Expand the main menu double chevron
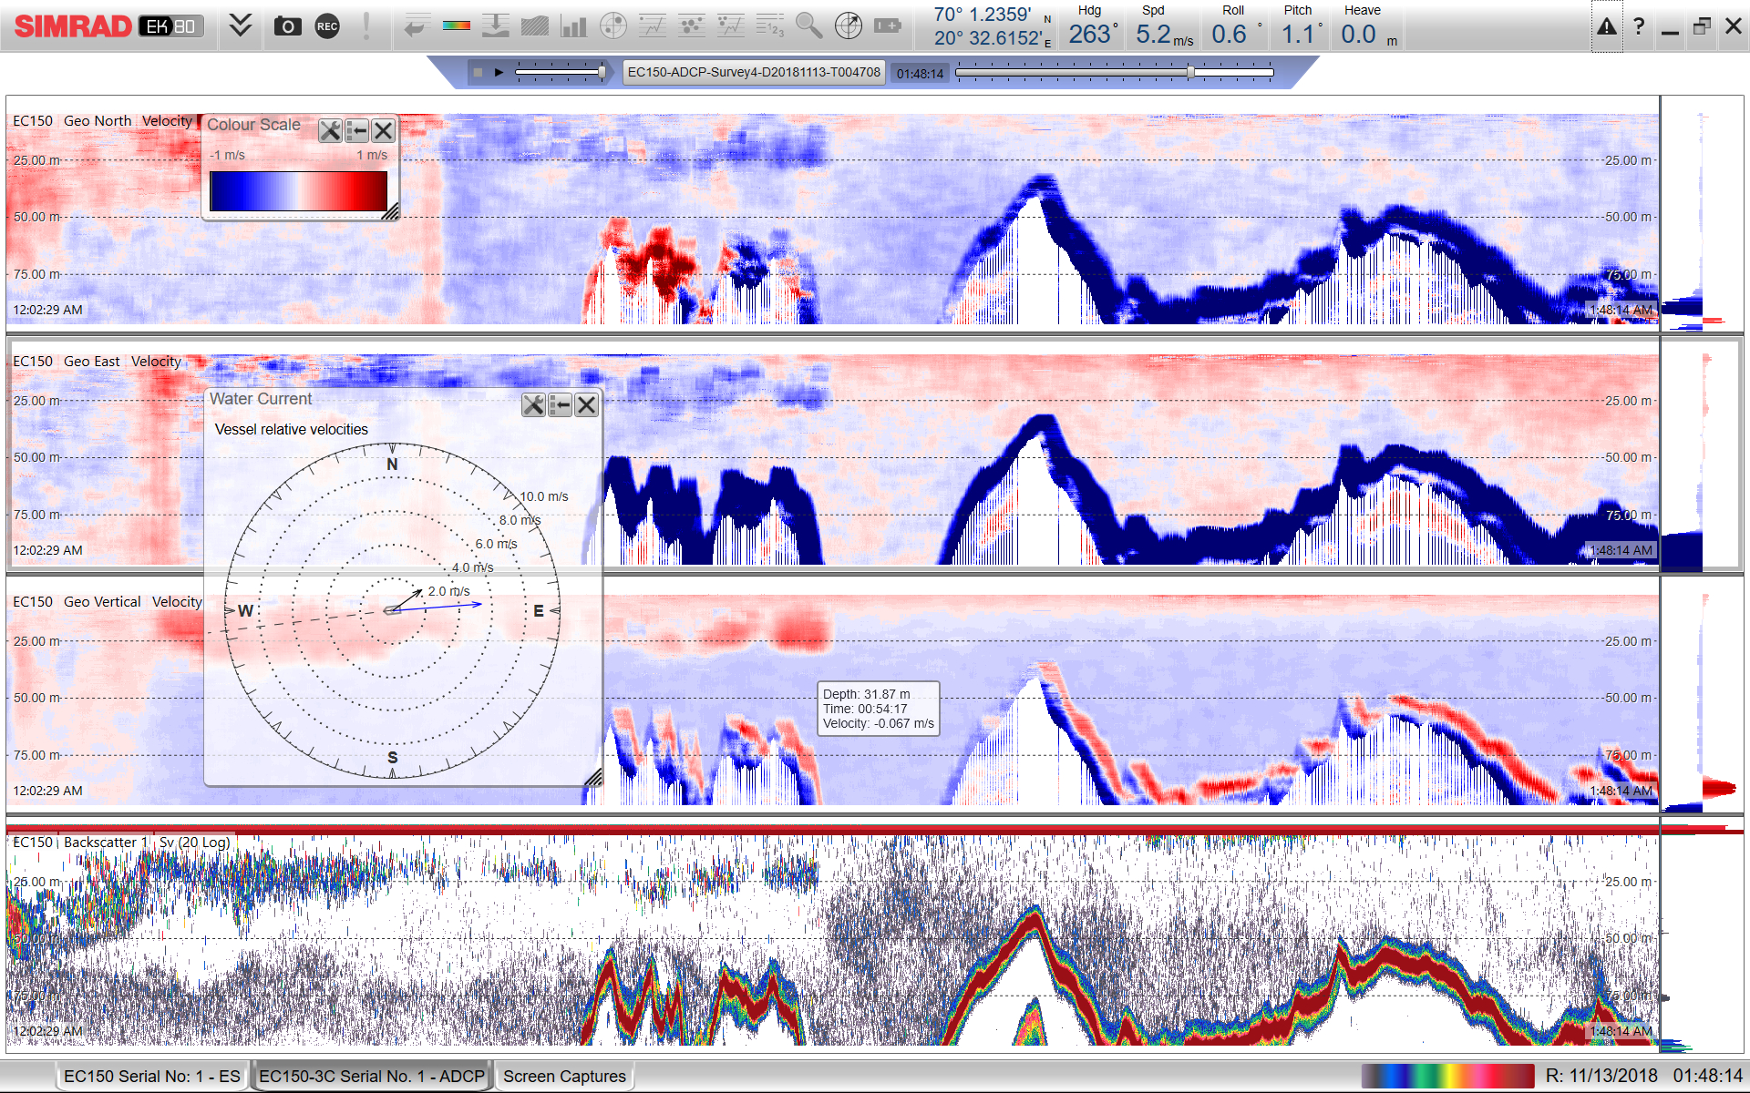 tap(240, 26)
